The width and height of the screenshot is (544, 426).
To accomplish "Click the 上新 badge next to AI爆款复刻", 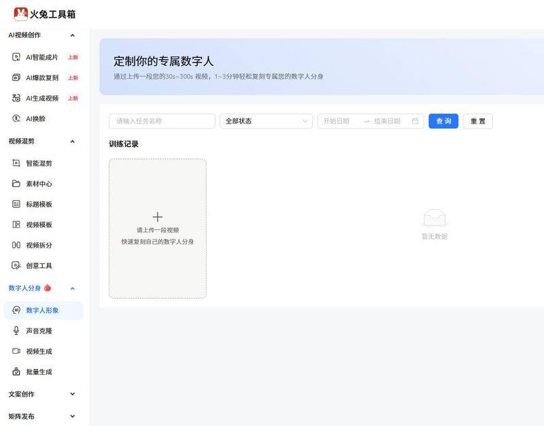I will point(73,78).
